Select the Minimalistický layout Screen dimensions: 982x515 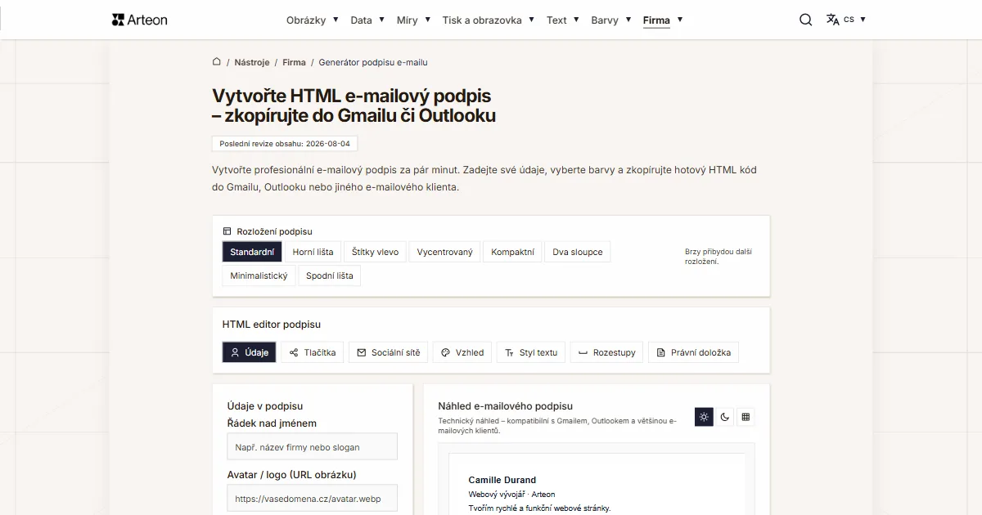coord(259,275)
